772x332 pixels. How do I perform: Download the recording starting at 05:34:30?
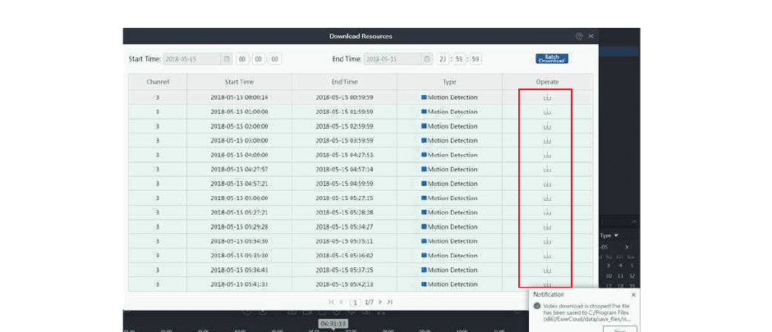[x=547, y=241]
